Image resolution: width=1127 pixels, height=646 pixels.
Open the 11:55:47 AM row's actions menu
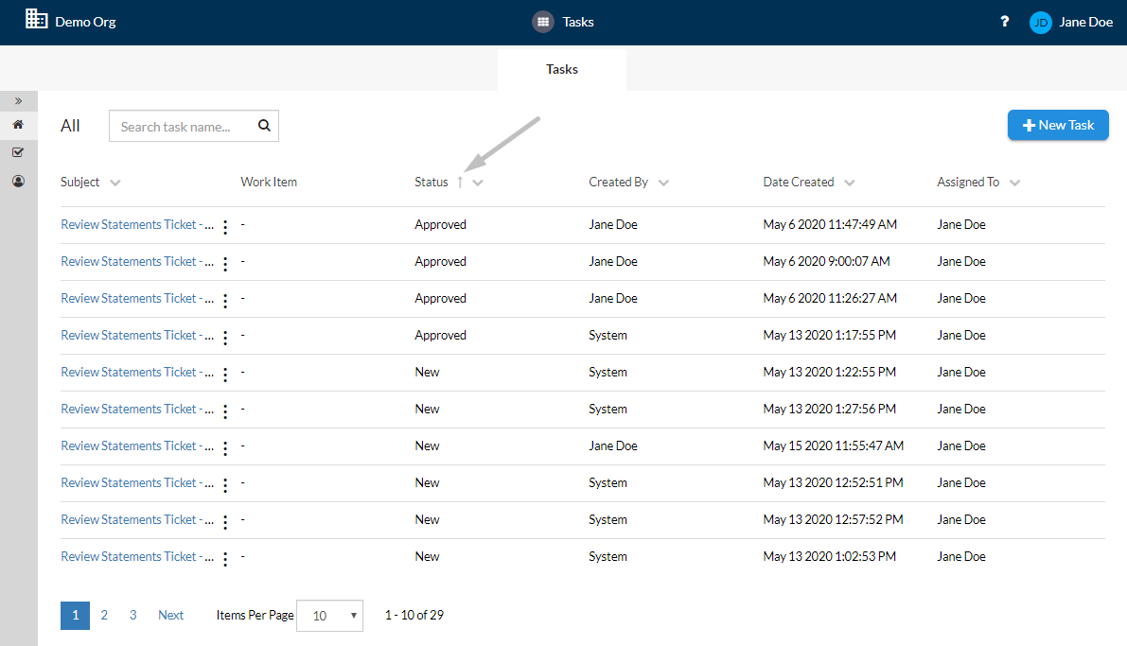click(225, 447)
